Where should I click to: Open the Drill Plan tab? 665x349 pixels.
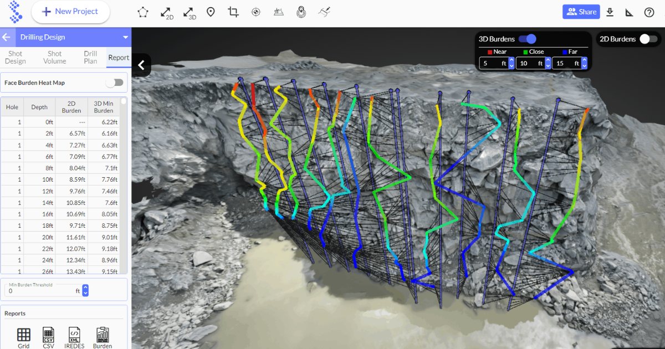90,57
